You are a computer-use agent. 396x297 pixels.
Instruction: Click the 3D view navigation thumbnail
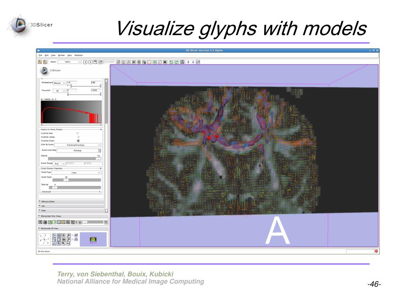click(x=93, y=239)
